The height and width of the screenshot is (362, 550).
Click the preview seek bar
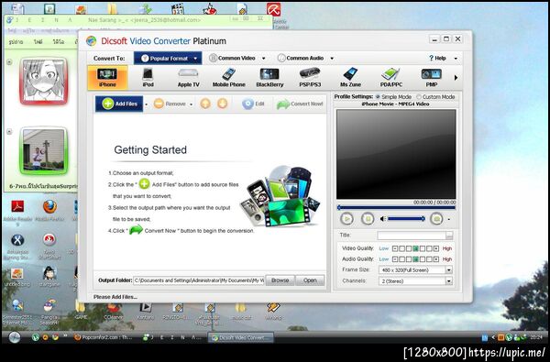click(396, 208)
